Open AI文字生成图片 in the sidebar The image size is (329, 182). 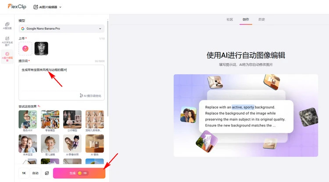pyautogui.click(x=7, y=41)
